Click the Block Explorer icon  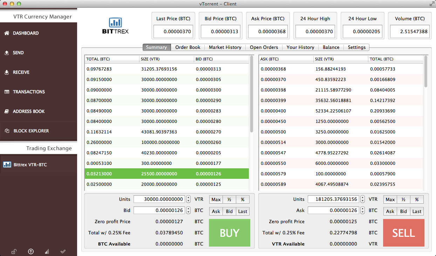[x=7, y=131]
